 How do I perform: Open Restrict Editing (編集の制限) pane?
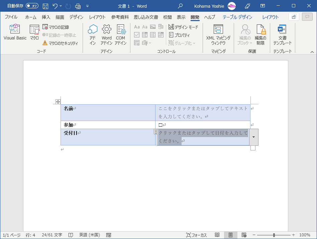tap(260, 34)
